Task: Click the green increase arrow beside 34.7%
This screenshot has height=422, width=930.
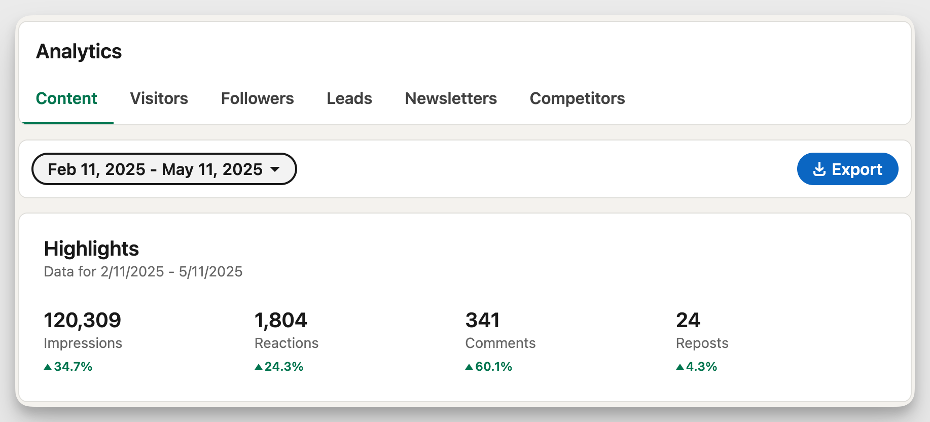Action: click(48, 366)
